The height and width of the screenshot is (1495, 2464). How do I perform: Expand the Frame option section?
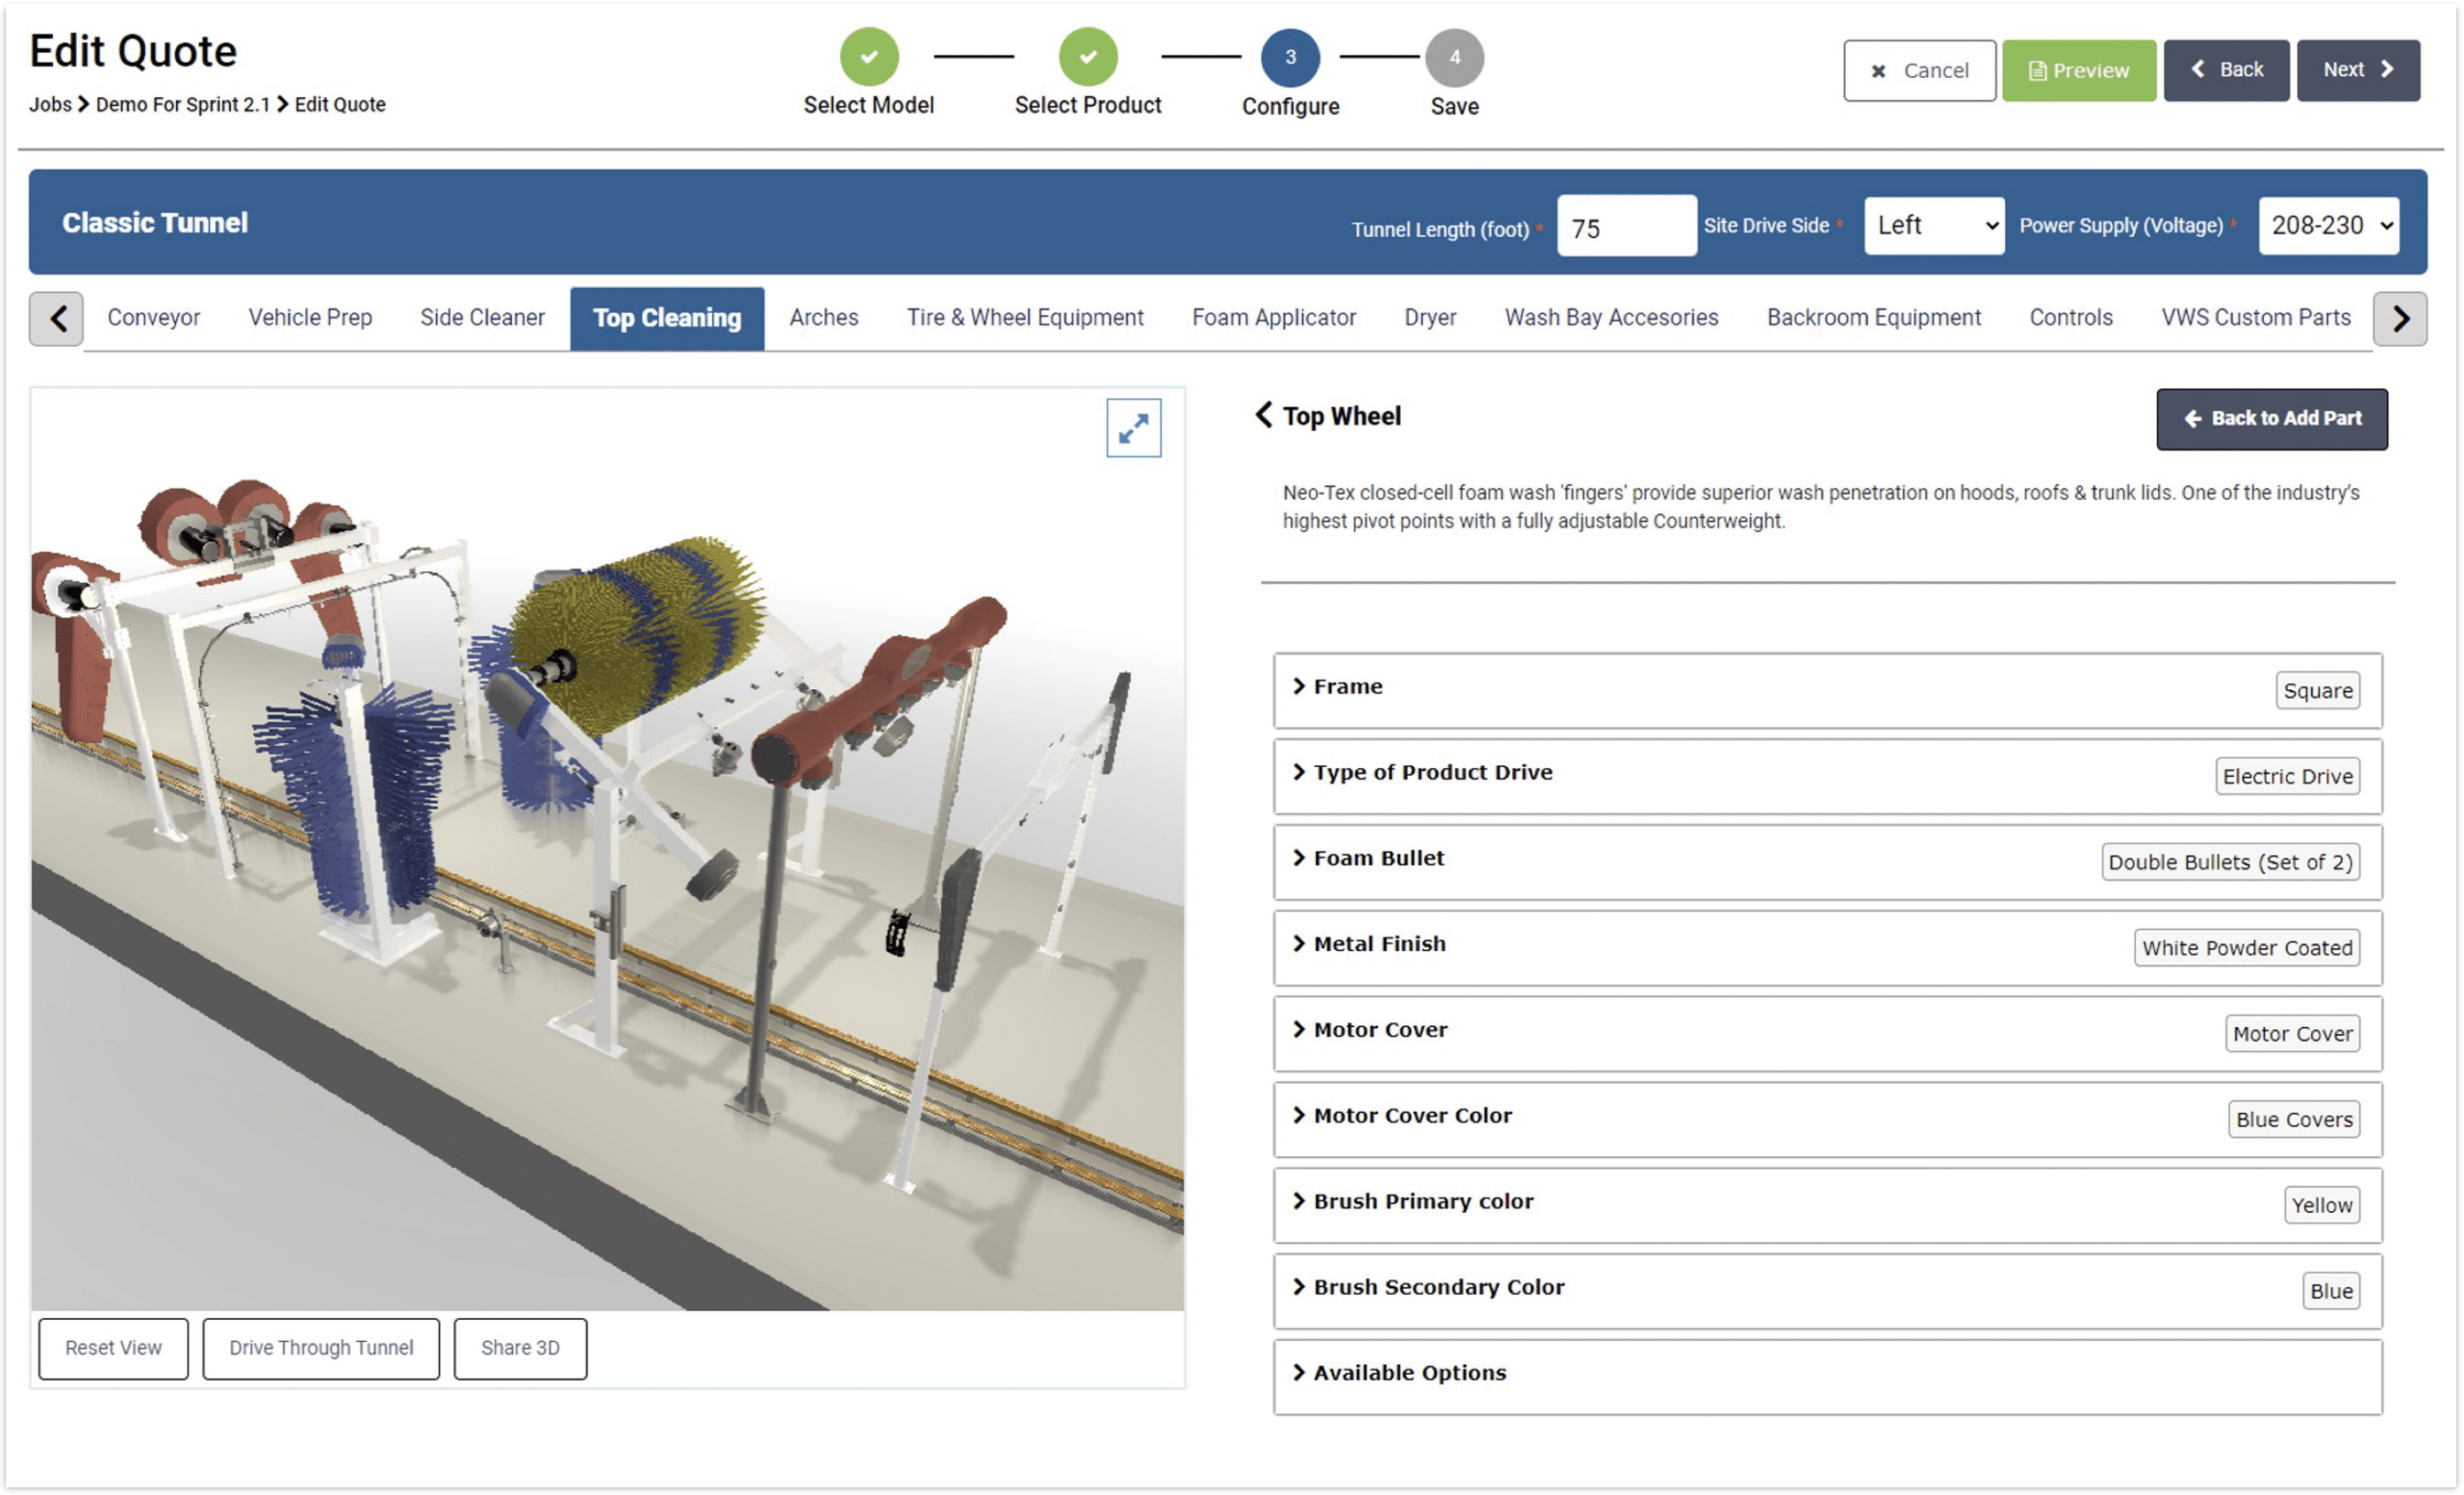[x=1347, y=687]
